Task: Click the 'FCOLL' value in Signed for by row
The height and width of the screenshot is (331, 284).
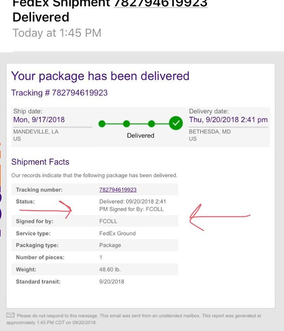Action: point(108,221)
